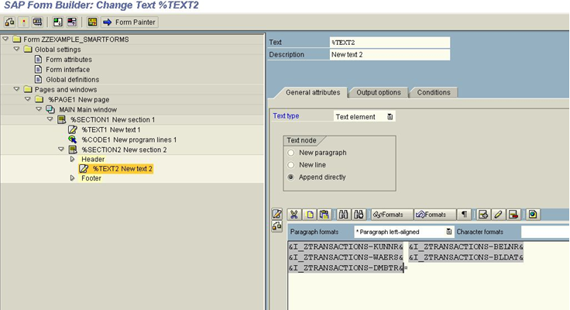Open the Paragraph formats dropdown
570x310 pixels.
[449, 232]
